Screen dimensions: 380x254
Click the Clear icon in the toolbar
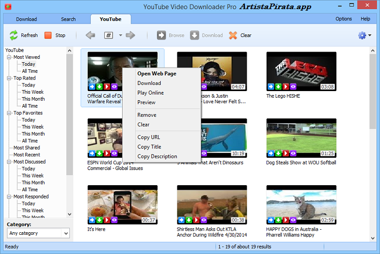[233, 35]
